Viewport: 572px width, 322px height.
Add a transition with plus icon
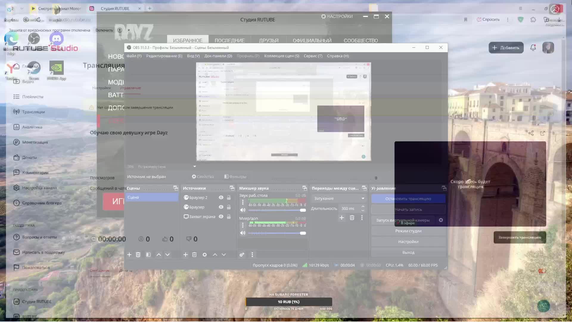[x=342, y=218]
